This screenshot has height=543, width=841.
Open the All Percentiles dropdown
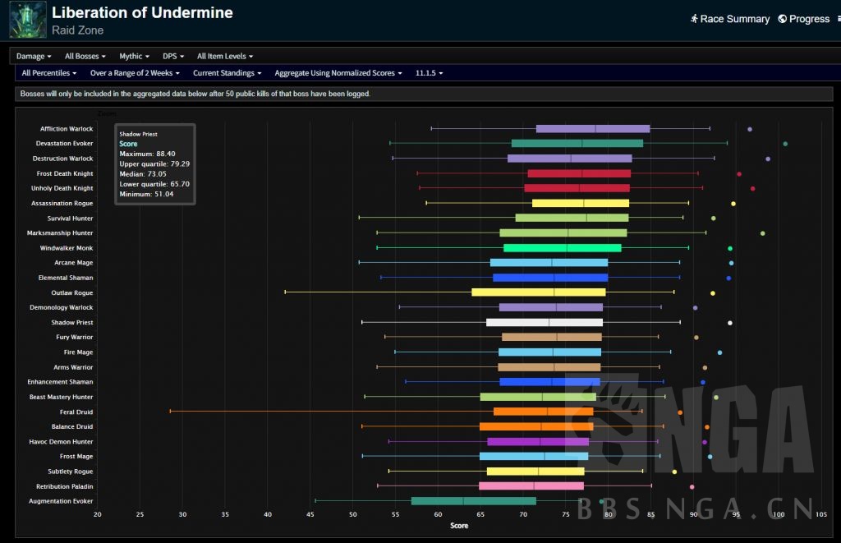tap(48, 73)
